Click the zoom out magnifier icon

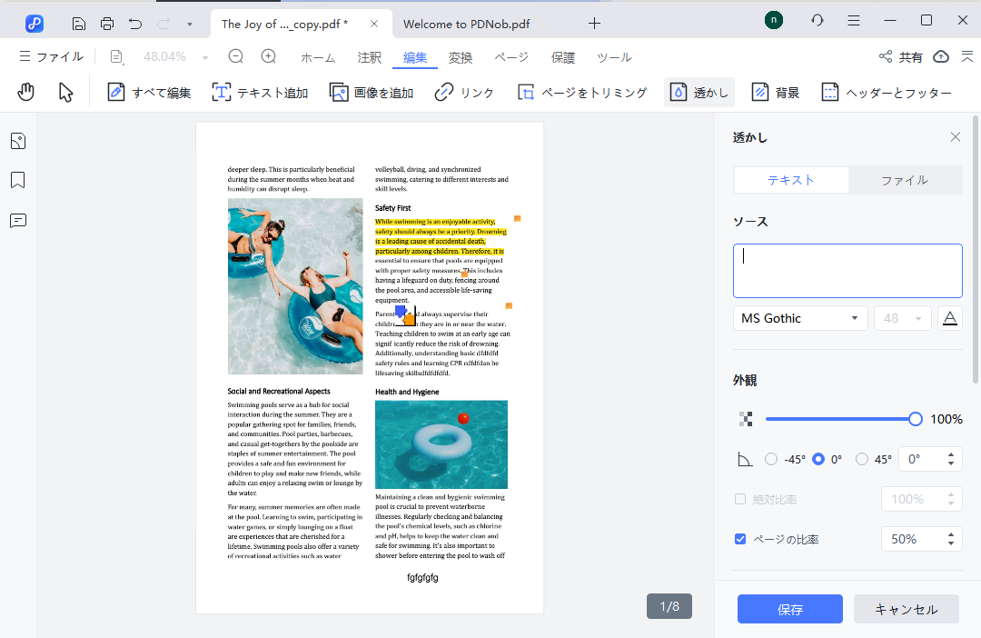click(236, 56)
